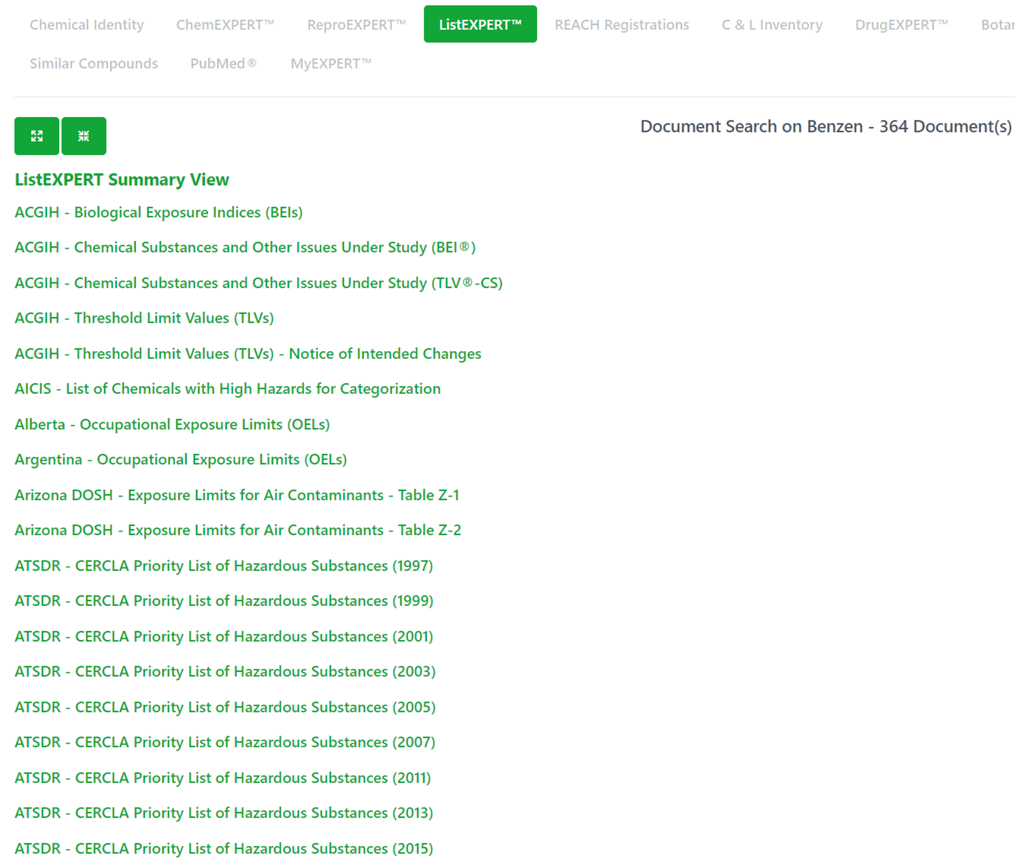Switch to the PubMed tab
This screenshot has width=1015, height=859.
(x=223, y=63)
